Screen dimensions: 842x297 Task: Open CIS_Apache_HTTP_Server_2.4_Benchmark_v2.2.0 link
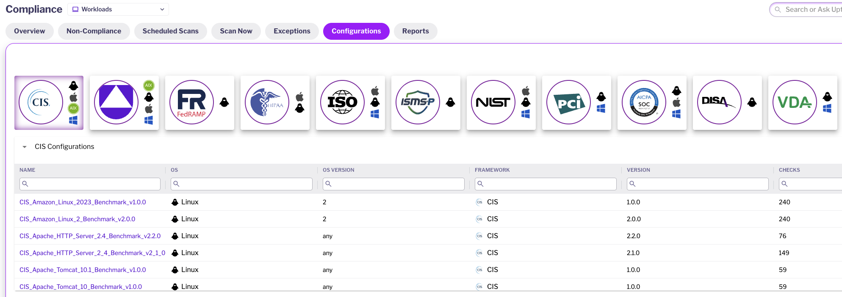(90, 236)
